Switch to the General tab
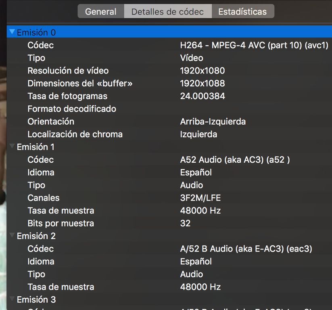This screenshot has height=310, width=332. coord(100,12)
